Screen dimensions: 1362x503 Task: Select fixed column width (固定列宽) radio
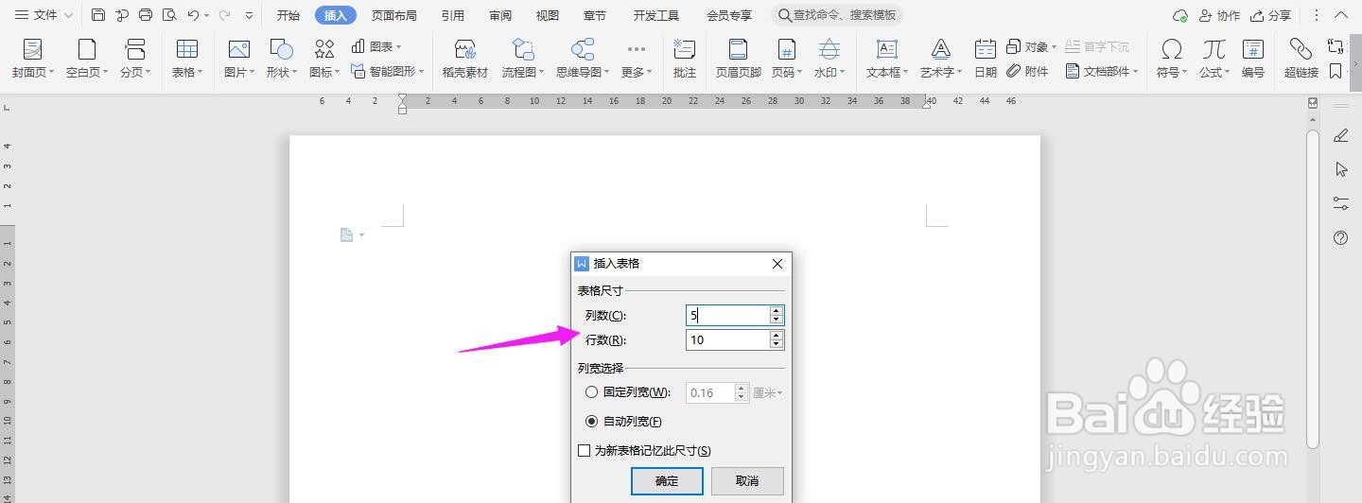[x=592, y=392]
